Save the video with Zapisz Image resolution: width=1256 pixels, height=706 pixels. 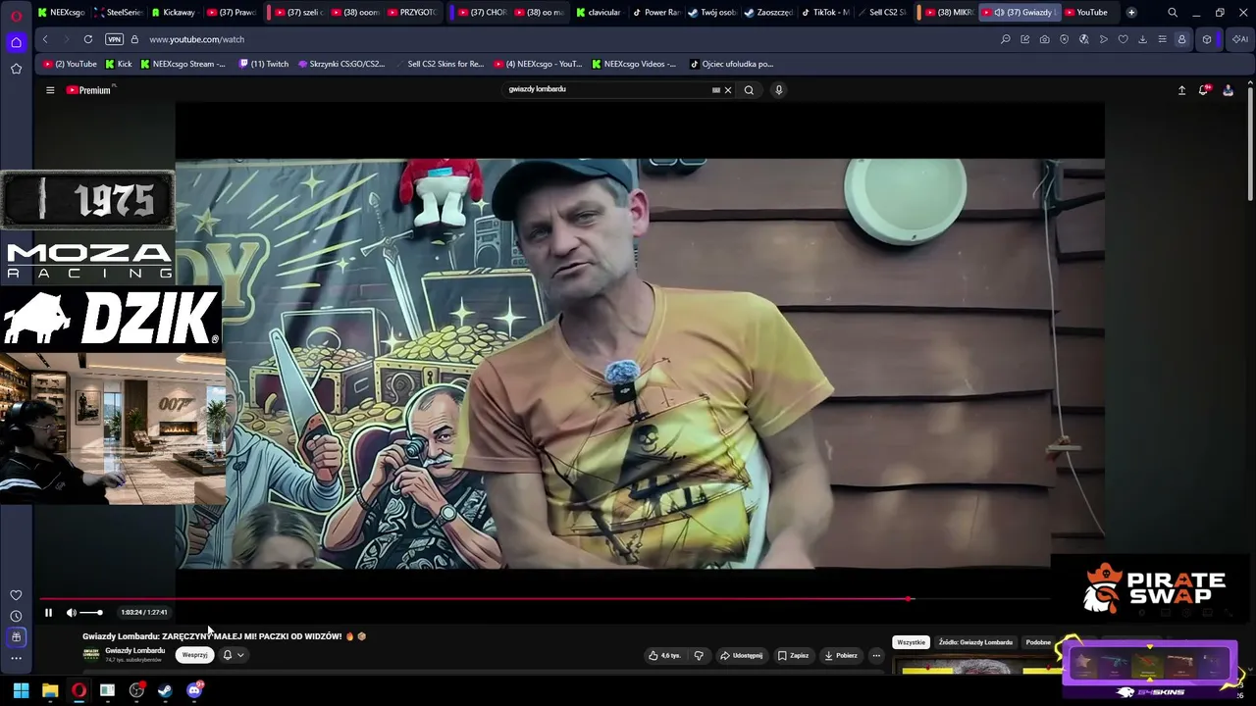coord(793,655)
